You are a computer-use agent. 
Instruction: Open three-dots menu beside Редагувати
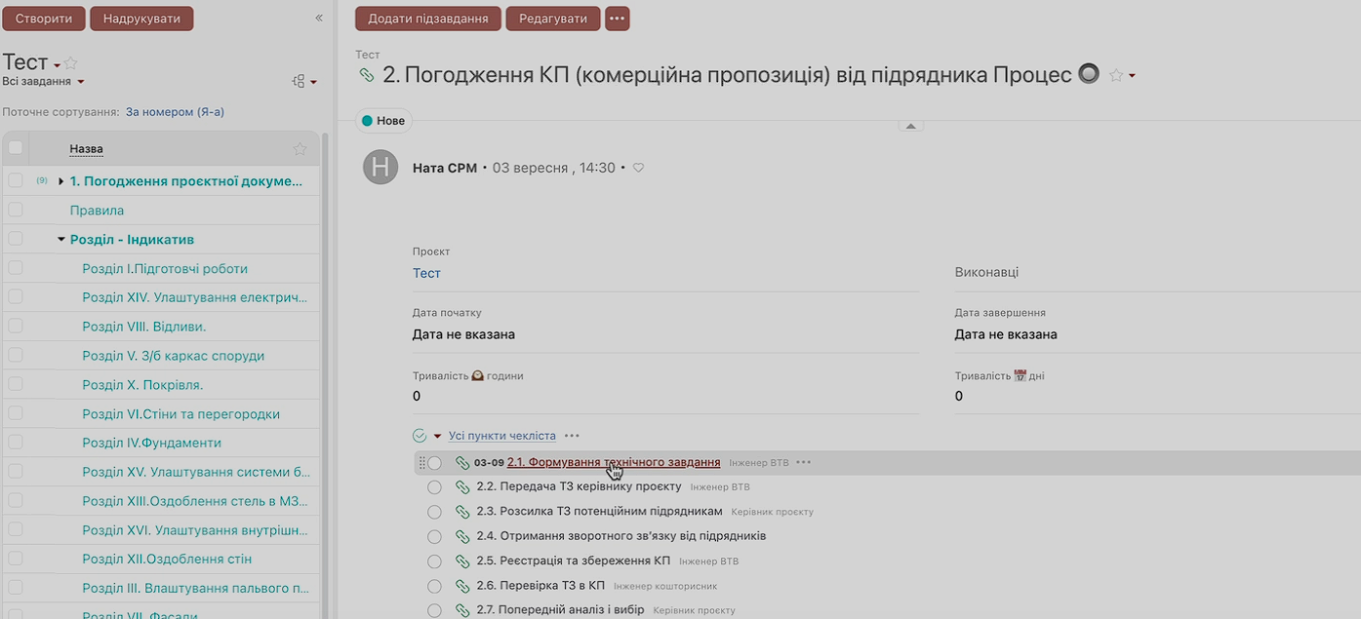(617, 19)
